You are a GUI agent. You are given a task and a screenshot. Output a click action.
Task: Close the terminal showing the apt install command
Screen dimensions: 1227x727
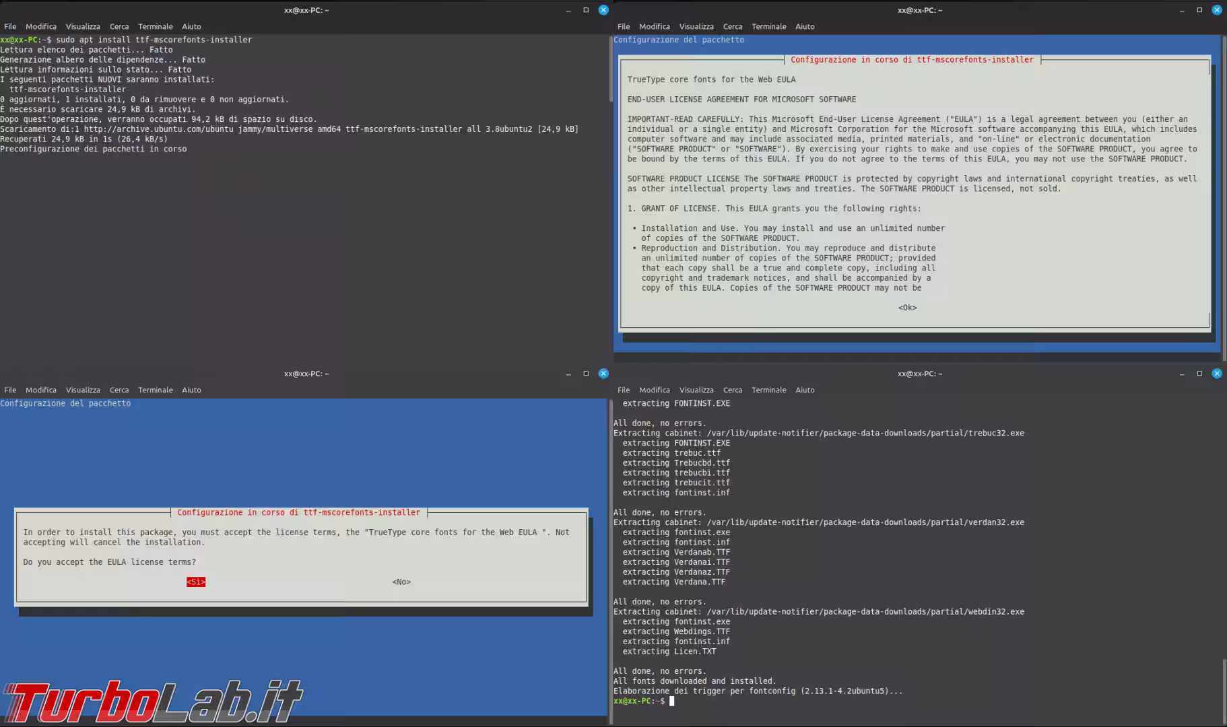pos(603,10)
